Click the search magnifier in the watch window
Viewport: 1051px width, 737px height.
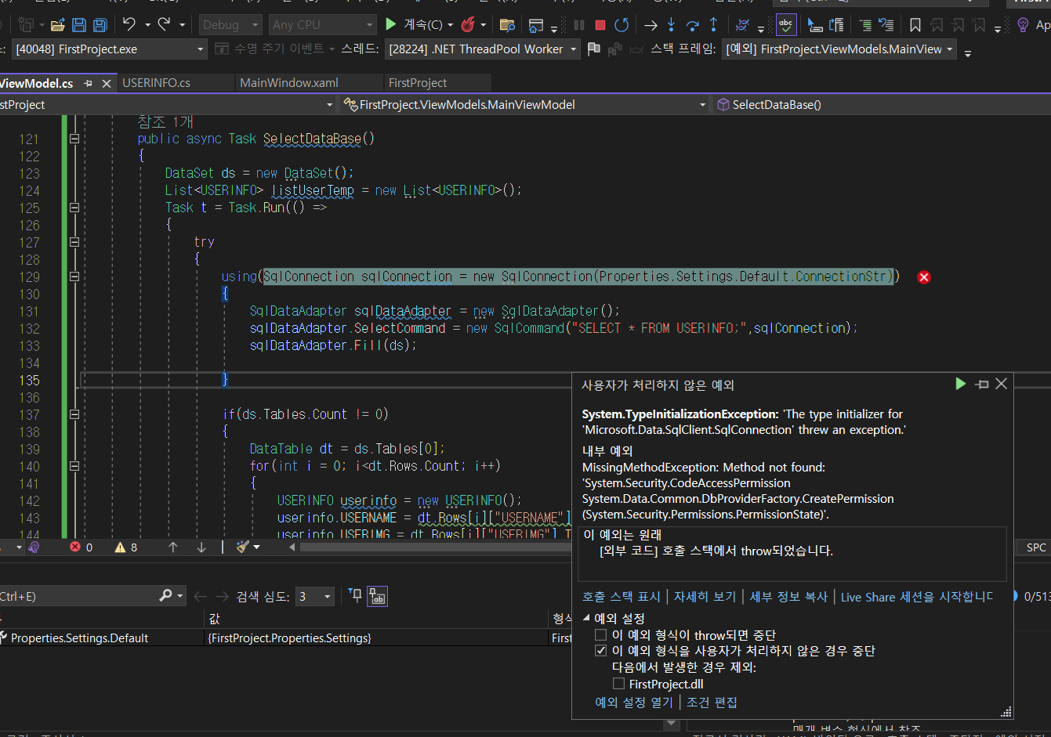(x=165, y=596)
